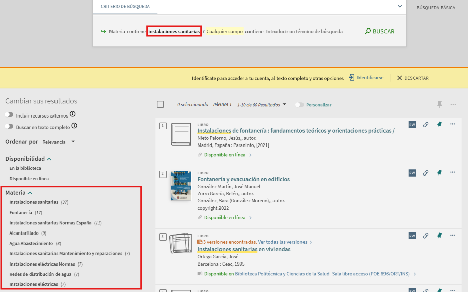Open info icon for Buscar en texto completo
The image size is (468, 292).
[x=74, y=126]
